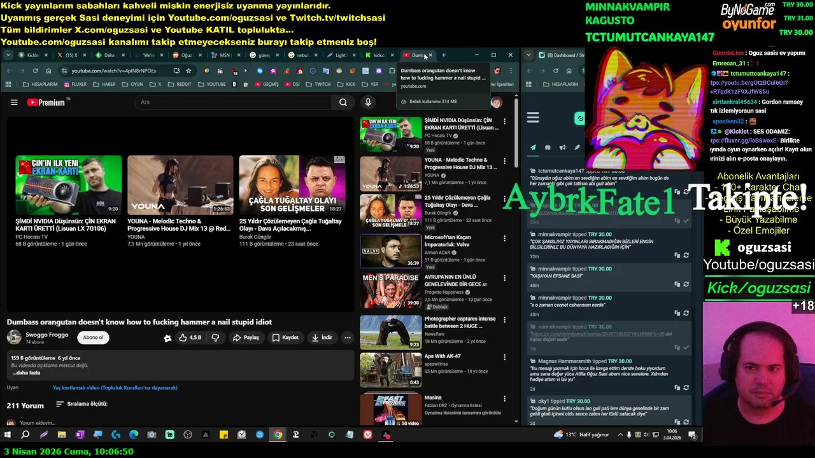This screenshot has width=815, height=458.
Task: Open end-screen Çağla Tuğaltay video thumbnail
Action: (x=292, y=185)
